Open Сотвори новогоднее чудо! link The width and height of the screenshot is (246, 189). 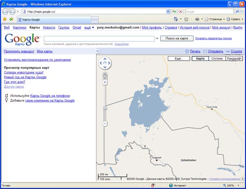coord(23,72)
